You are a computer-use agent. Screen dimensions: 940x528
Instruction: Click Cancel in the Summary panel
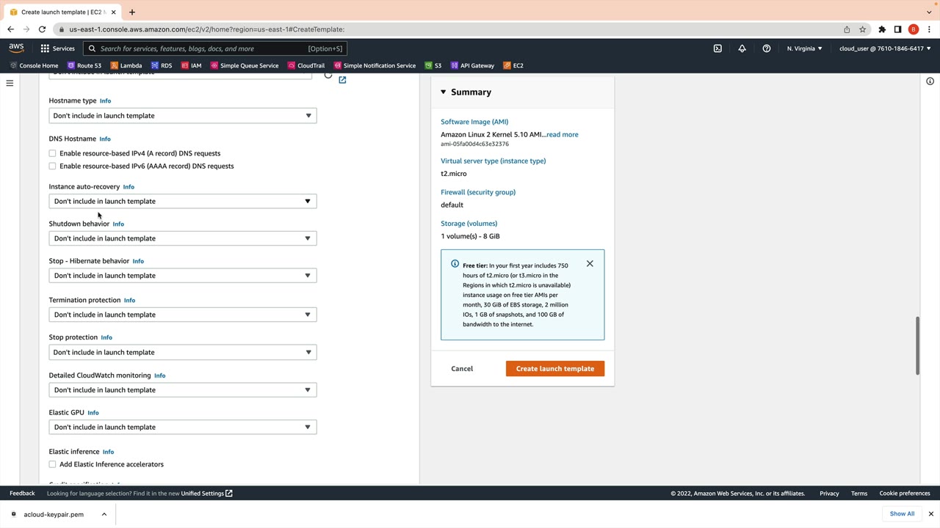point(462,369)
